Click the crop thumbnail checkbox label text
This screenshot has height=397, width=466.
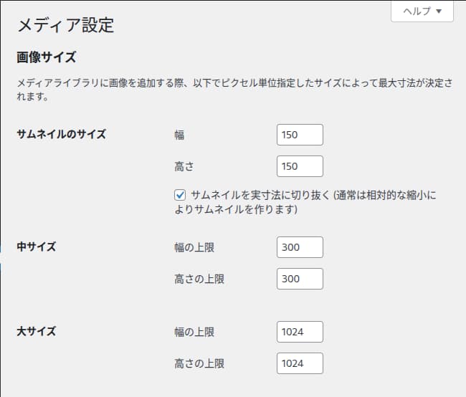[305, 202]
